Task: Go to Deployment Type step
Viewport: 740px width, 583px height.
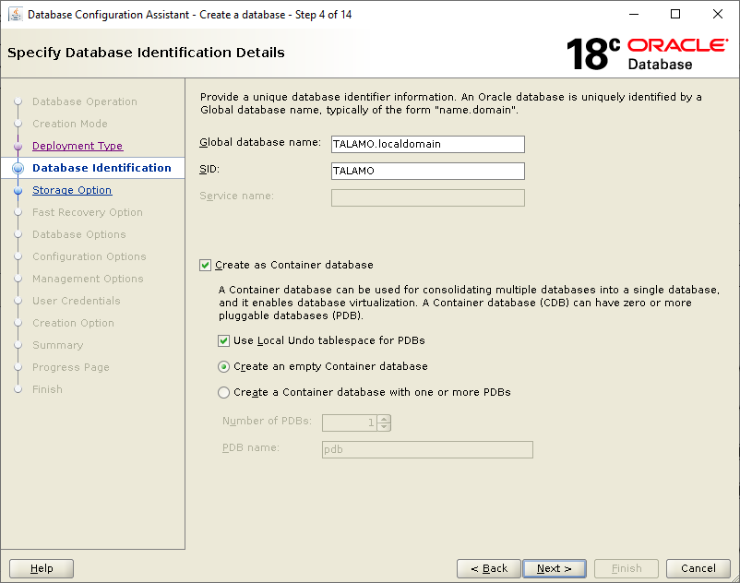Action: [x=78, y=146]
